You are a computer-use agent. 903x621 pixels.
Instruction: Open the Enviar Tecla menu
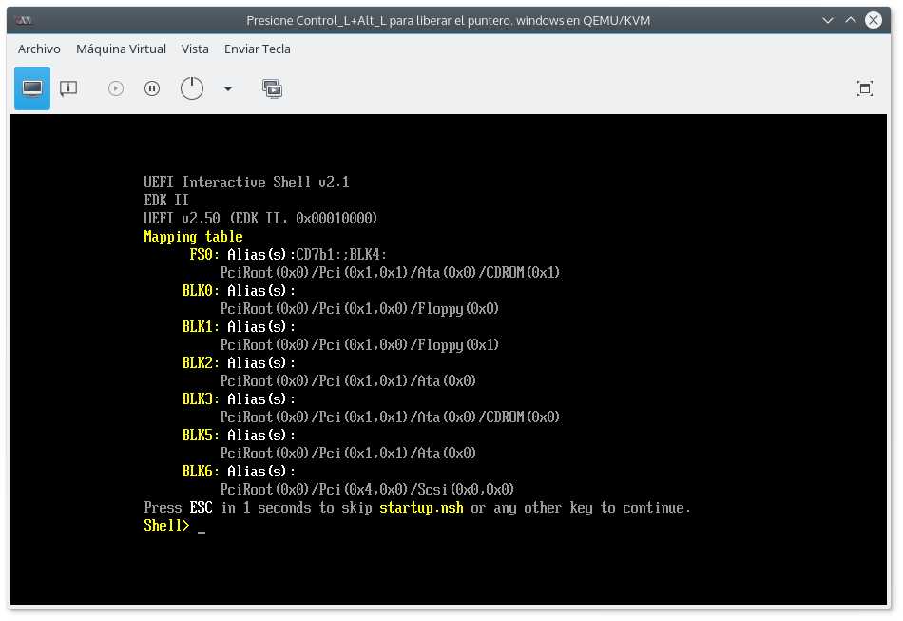pyautogui.click(x=258, y=49)
